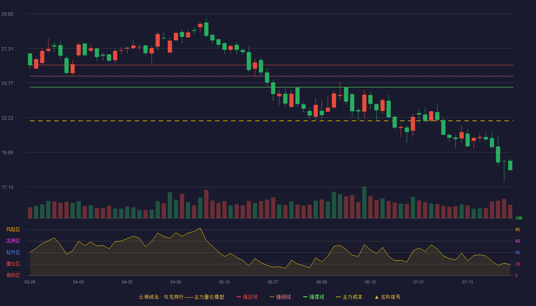The image size is (536, 306).
Task: Click the green 100 indicator scale value
Action: tap(519, 218)
